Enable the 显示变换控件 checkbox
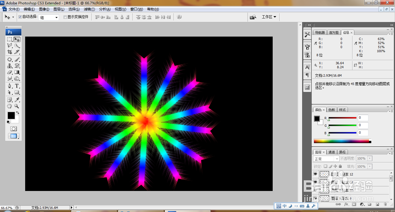This screenshot has height=212, width=395. (65, 17)
